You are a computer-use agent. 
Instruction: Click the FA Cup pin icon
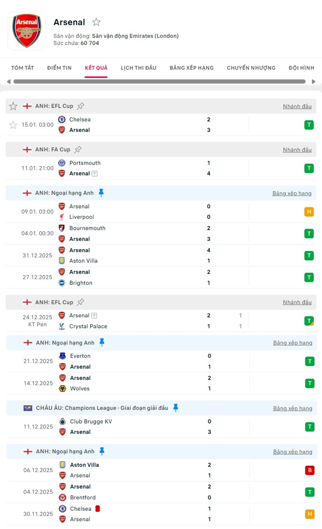(78, 149)
